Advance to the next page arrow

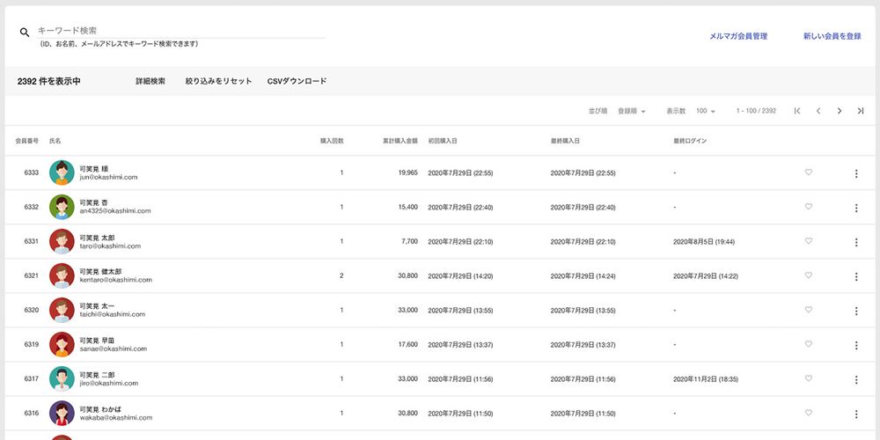coord(840,111)
